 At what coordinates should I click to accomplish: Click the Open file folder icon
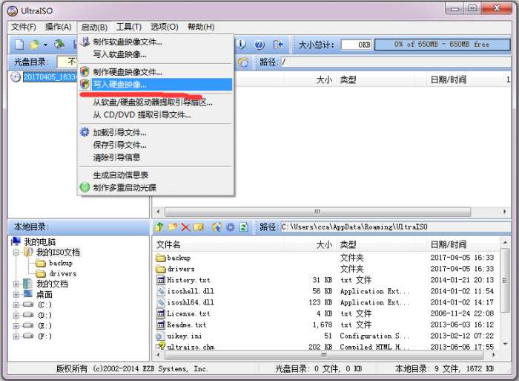(34, 44)
